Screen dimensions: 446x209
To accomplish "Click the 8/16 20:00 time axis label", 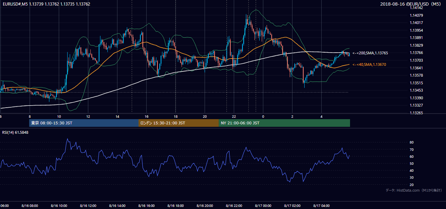I will tap(205, 206).
